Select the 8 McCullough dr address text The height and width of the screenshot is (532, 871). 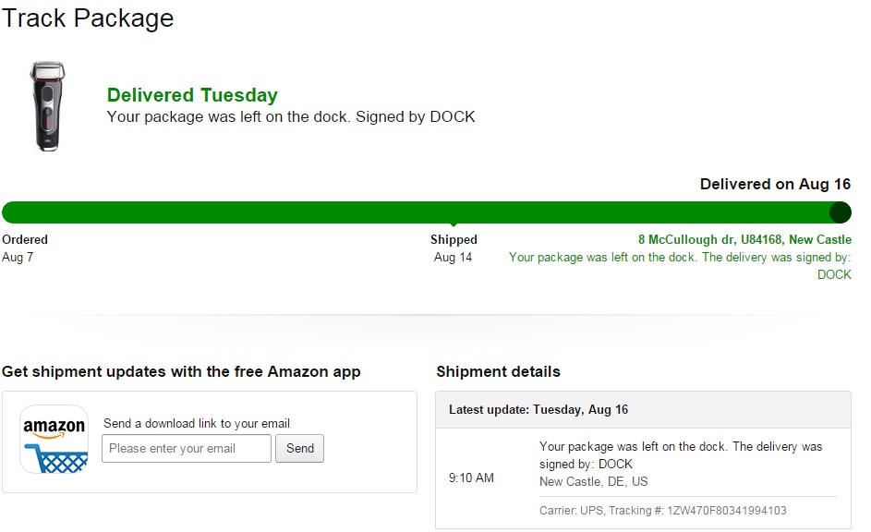click(x=745, y=239)
